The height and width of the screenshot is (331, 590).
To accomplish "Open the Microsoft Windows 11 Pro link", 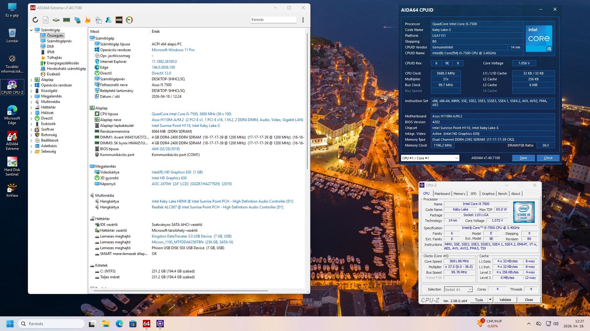I will tap(173, 50).
